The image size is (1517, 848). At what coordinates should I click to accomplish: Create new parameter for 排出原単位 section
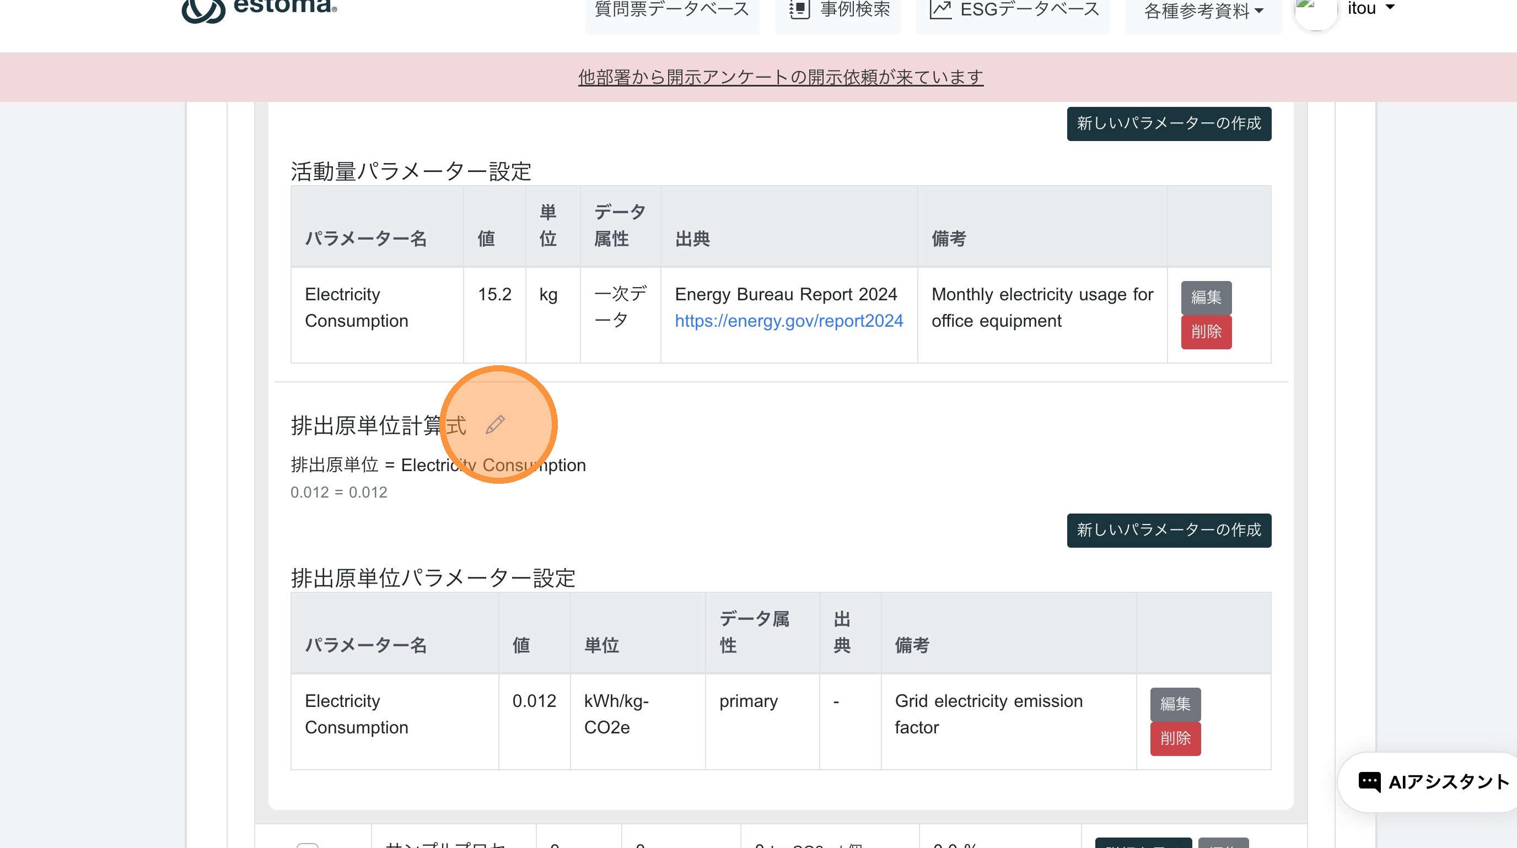tap(1169, 530)
